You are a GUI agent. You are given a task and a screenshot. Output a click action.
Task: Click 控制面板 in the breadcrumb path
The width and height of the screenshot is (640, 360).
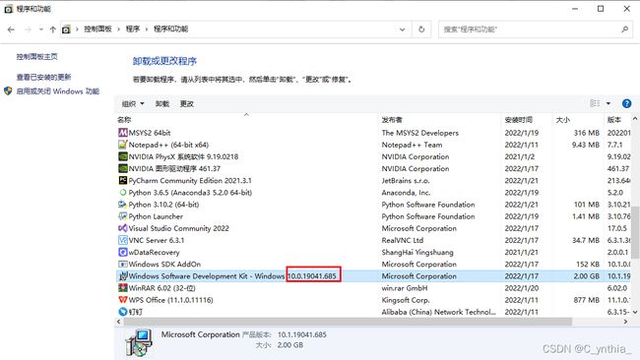click(97, 30)
